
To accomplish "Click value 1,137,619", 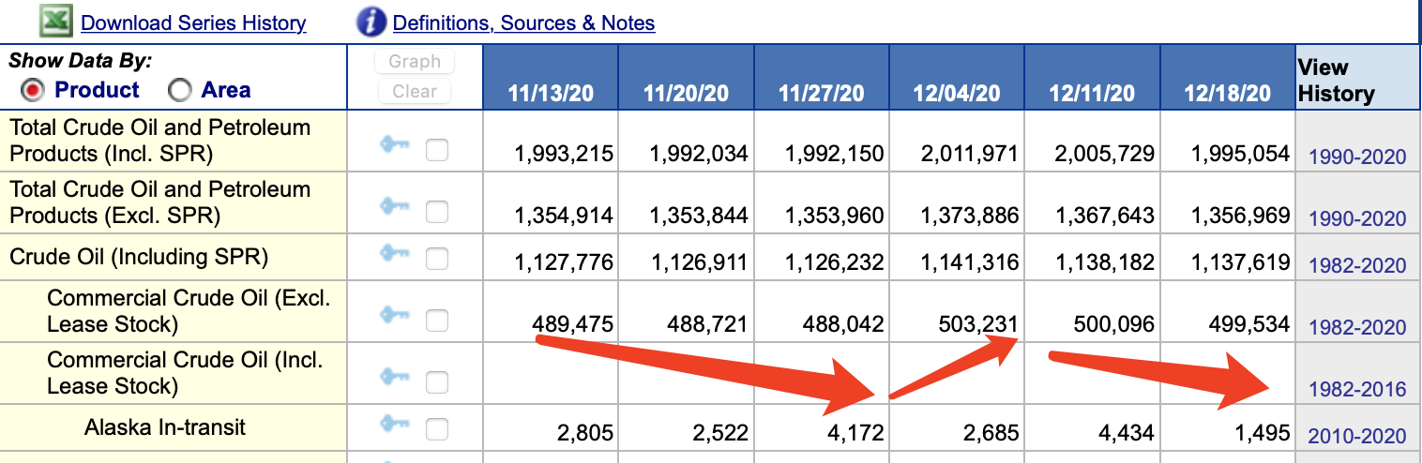I will 1241,261.
